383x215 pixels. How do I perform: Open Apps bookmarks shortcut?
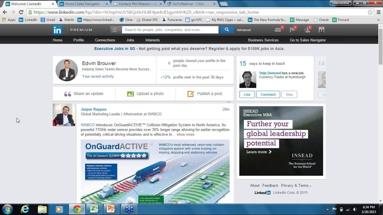[9, 20]
